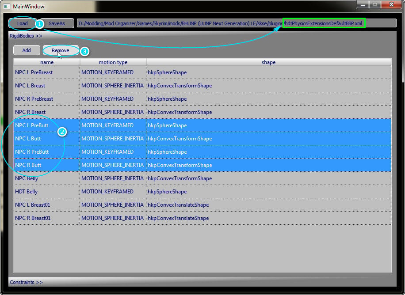The width and height of the screenshot is (405, 295).
Task: Click motion type of NPC L Breast
Action: 113,86
